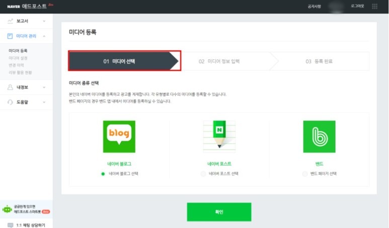Click the report chart icon in sidebar
The width and height of the screenshot is (389, 228).
(10, 21)
